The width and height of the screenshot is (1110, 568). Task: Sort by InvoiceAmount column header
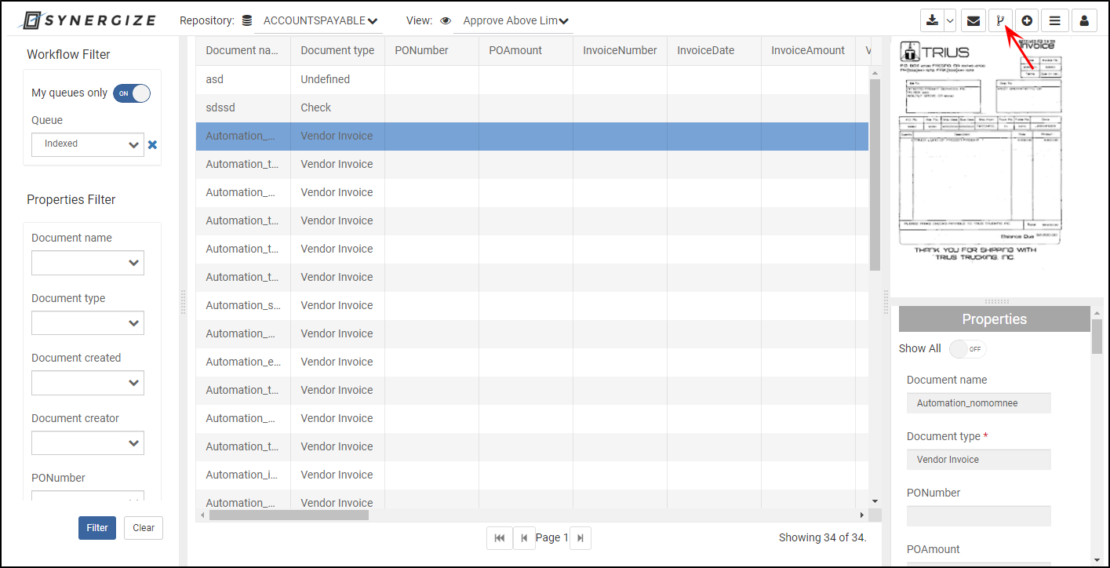pyautogui.click(x=808, y=50)
